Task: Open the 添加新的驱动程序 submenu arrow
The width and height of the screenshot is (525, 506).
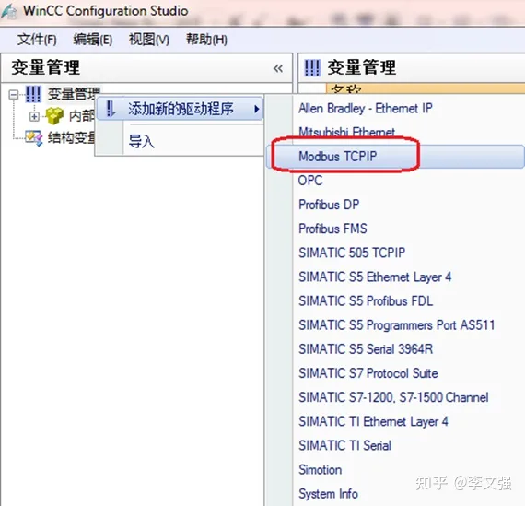Action: (256, 109)
